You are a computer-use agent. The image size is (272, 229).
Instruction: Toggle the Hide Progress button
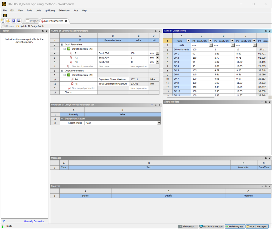pyautogui.click(x=235, y=226)
